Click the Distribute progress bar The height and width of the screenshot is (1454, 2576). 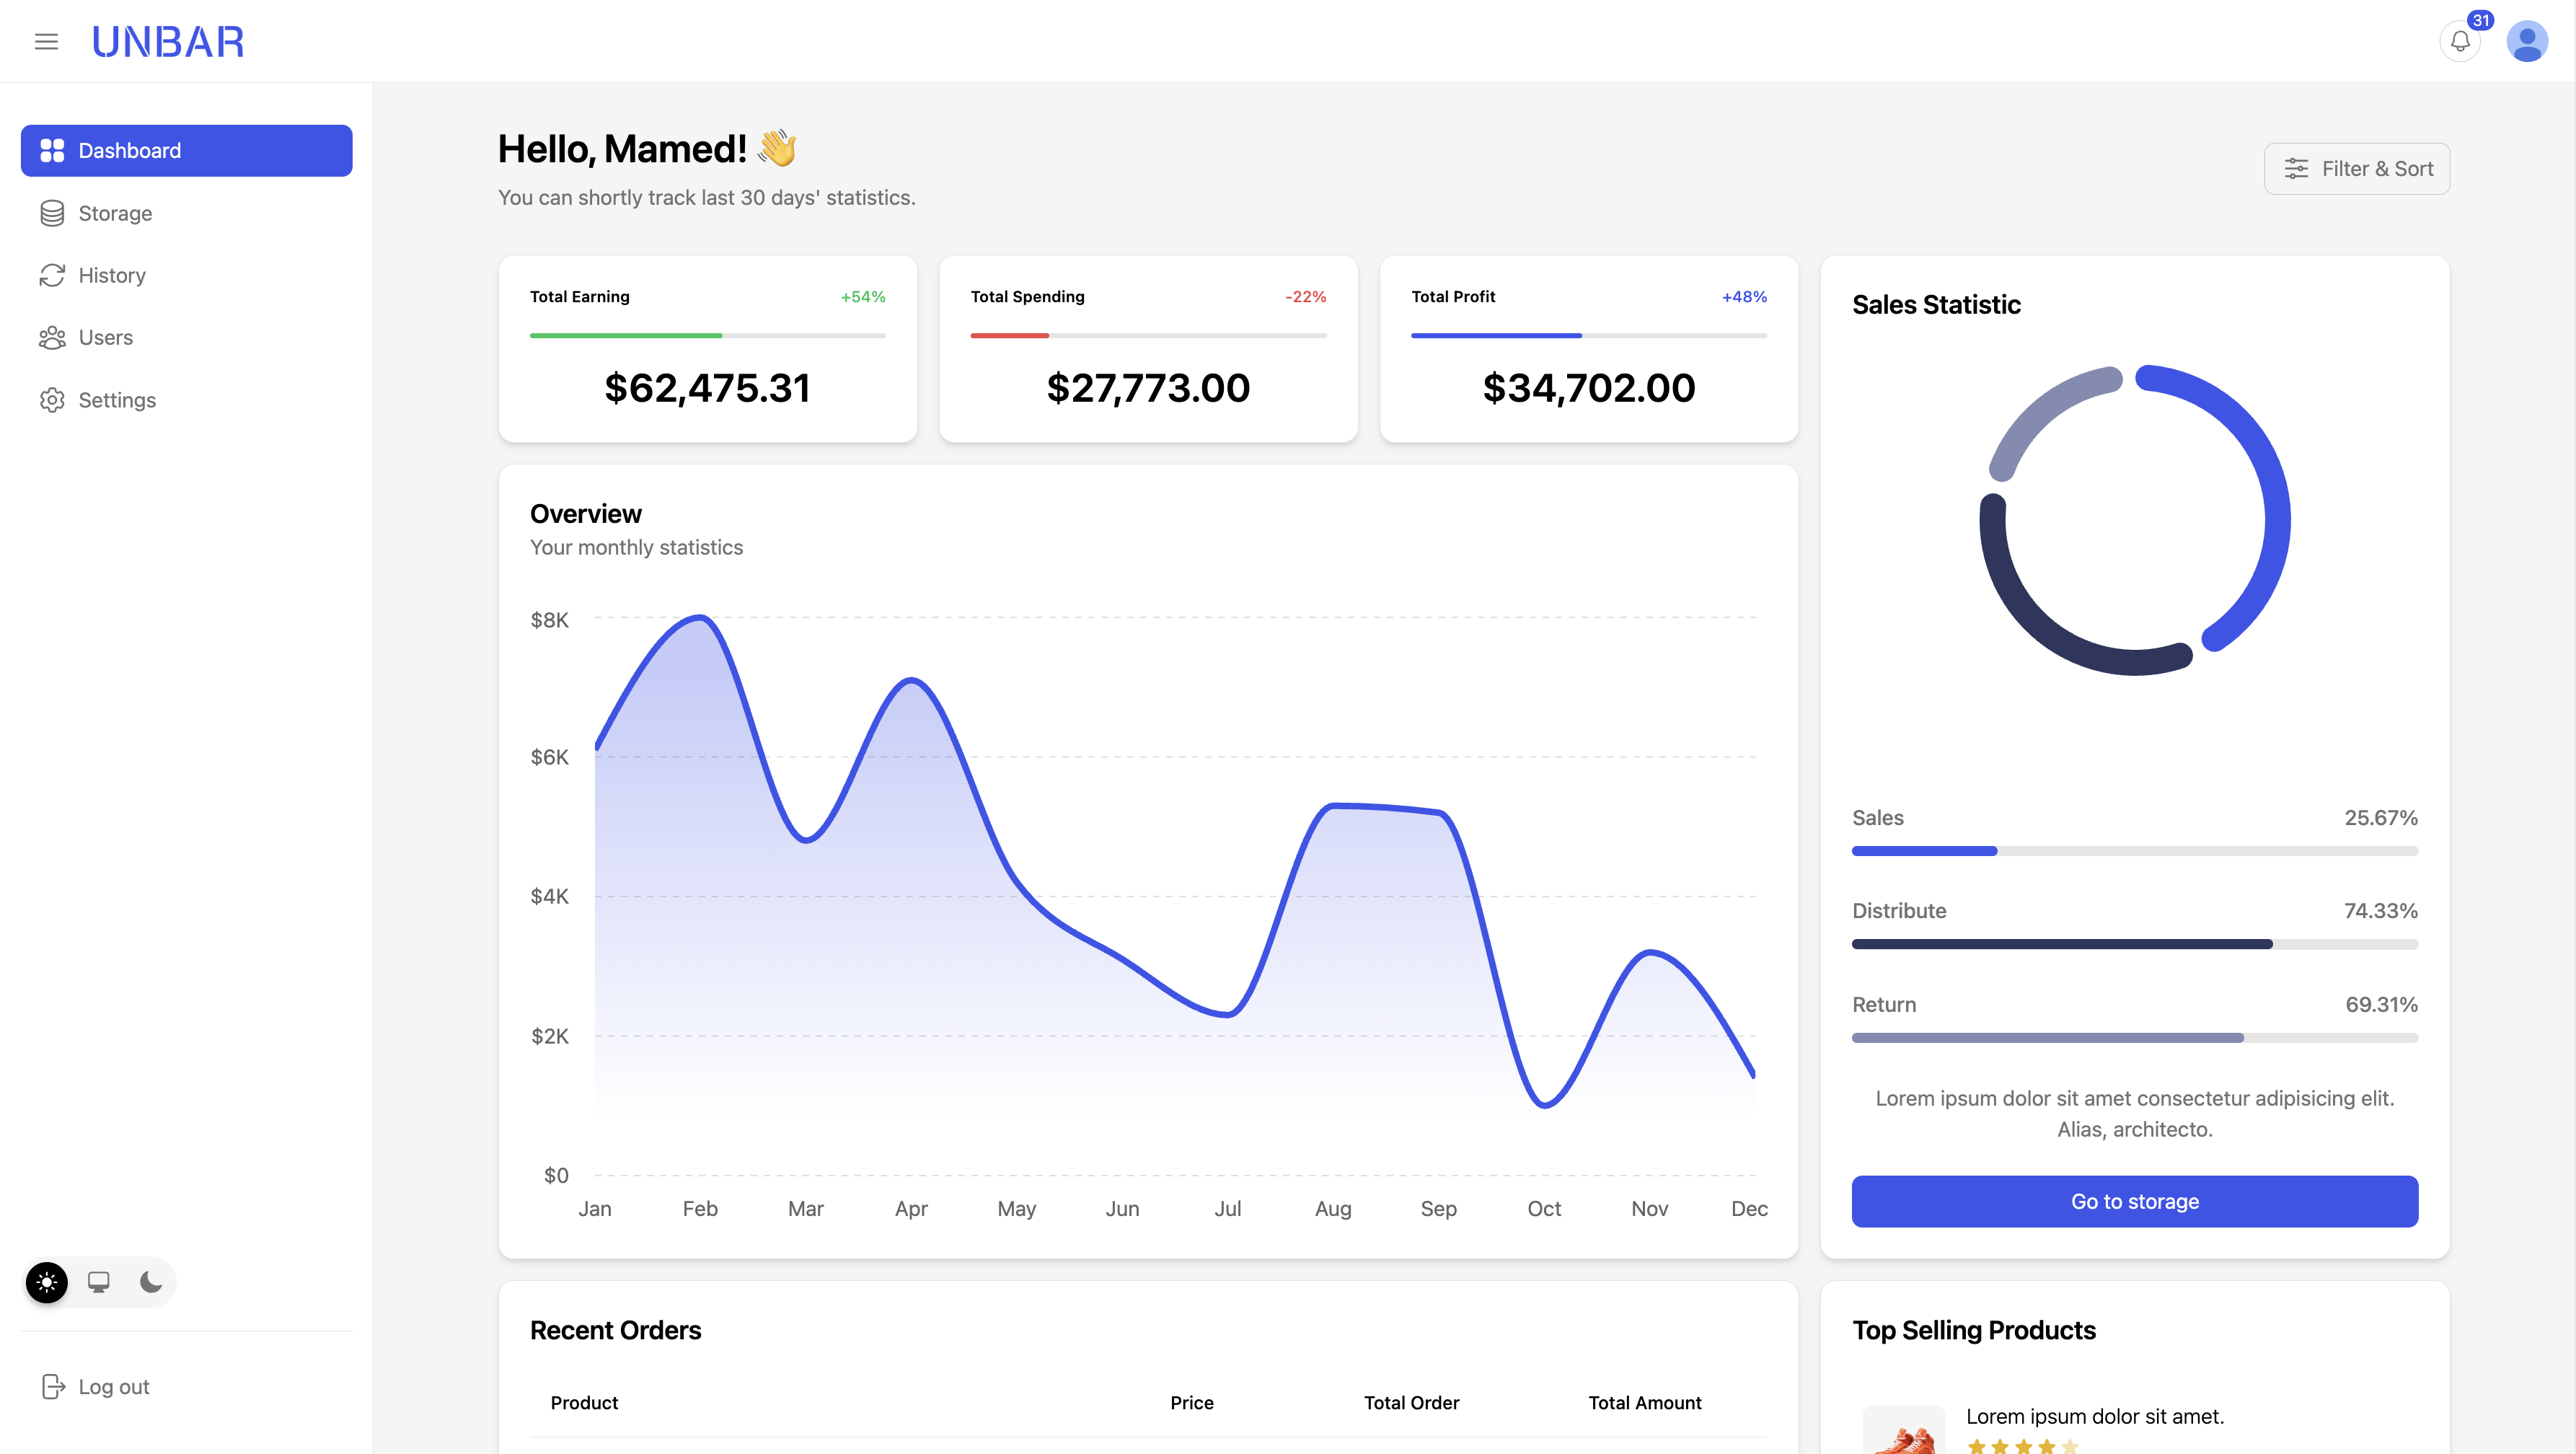coord(2134,944)
